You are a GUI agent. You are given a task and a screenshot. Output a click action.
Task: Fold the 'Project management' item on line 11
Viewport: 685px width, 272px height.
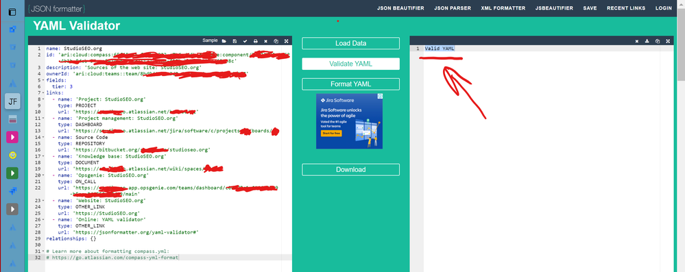(43, 119)
